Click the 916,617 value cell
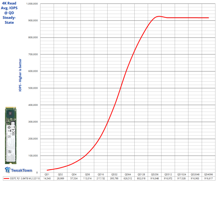This screenshot has height=199, width=218. coord(209,178)
